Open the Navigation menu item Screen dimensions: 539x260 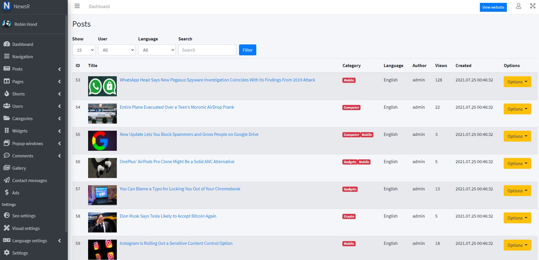(x=22, y=57)
